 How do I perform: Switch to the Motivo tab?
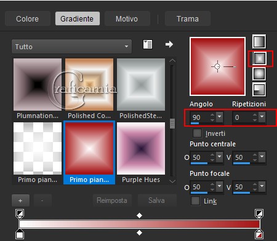127,18
